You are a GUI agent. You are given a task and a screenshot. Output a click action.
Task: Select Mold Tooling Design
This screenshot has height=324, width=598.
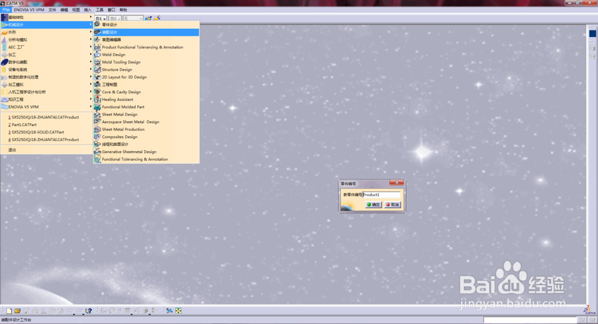[x=147, y=62]
